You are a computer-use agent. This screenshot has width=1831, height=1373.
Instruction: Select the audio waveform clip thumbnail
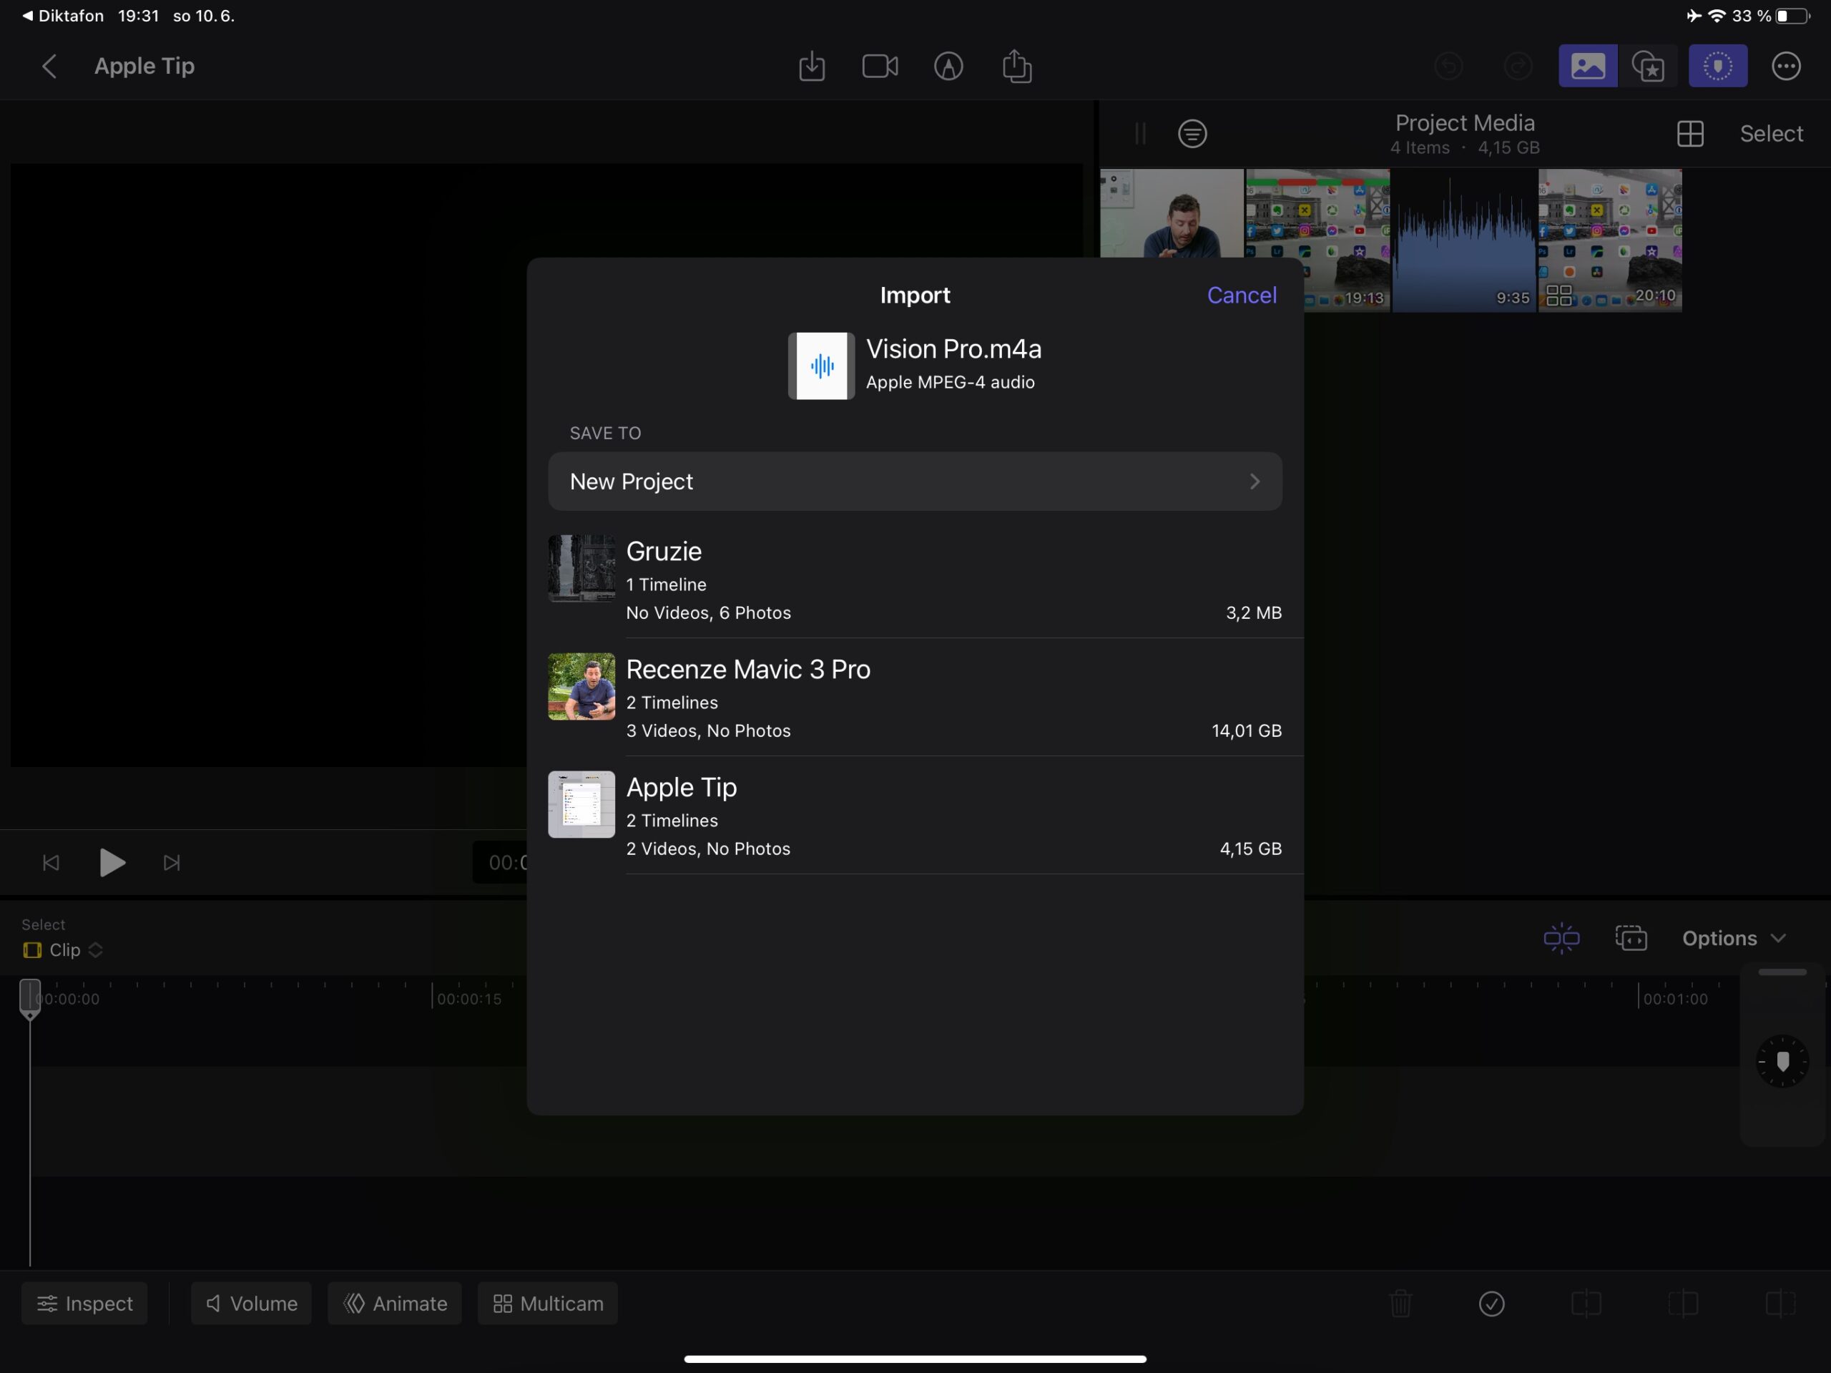click(1463, 240)
